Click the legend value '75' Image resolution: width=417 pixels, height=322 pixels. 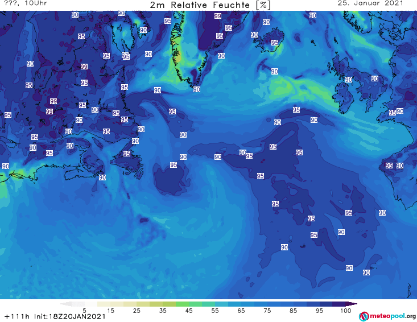click(267, 311)
